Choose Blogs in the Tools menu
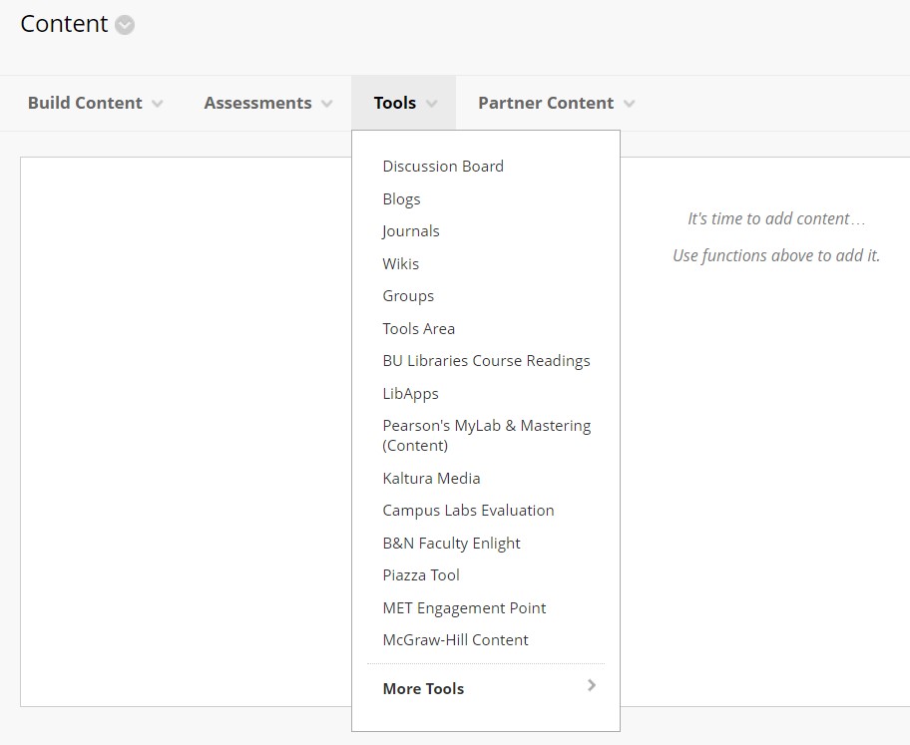910x745 pixels. (401, 199)
